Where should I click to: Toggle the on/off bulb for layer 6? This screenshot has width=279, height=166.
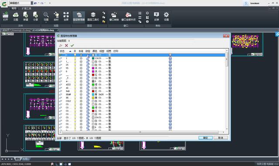[x=75, y=71]
